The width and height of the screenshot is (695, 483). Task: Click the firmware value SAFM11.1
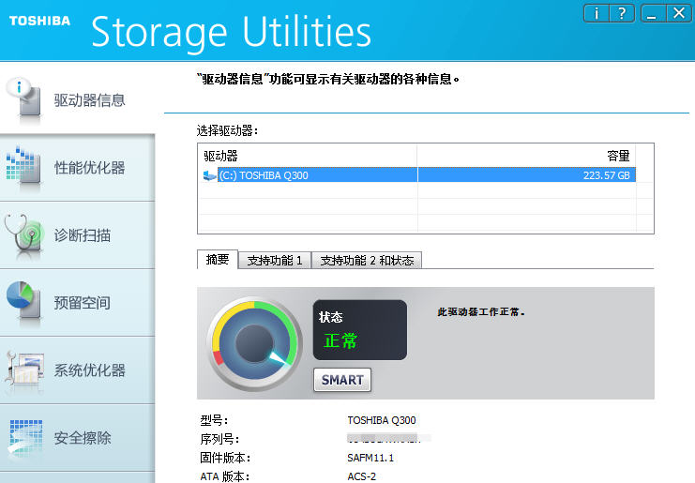(370, 458)
